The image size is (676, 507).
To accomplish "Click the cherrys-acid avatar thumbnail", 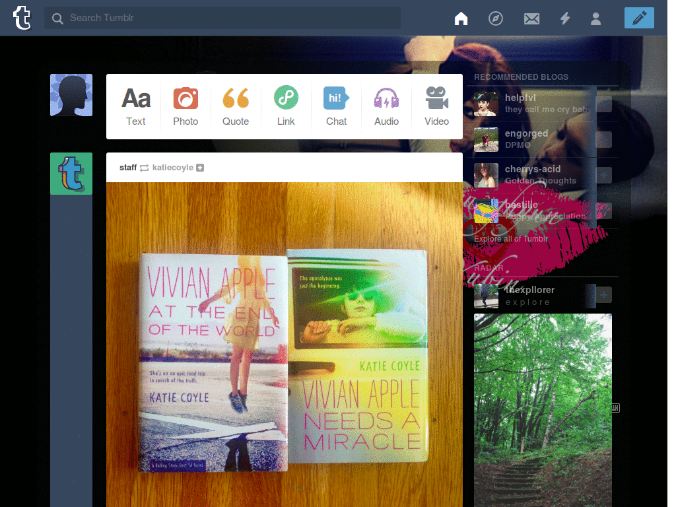I will (486, 176).
